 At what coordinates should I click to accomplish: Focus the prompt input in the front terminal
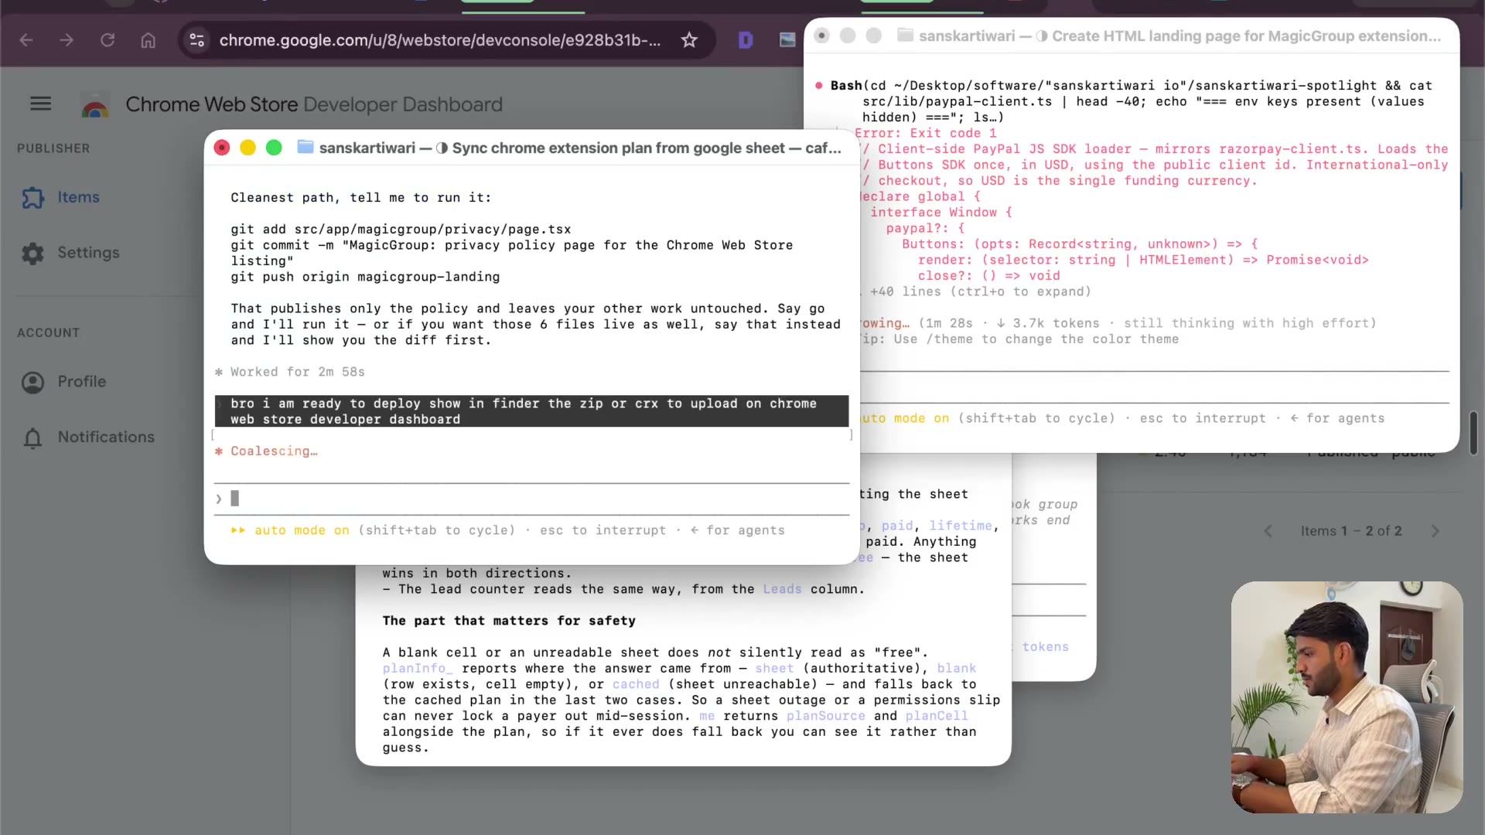click(x=532, y=499)
